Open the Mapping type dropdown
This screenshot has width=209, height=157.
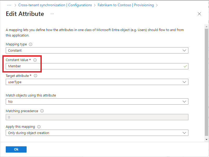[x=97, y=50]
